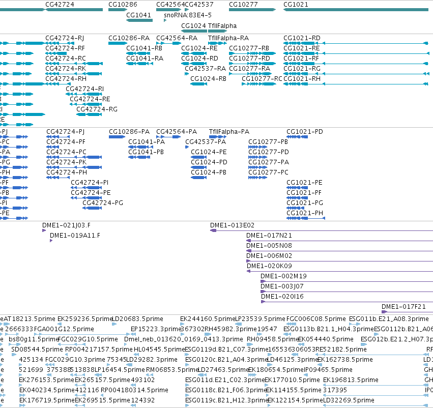Screen dimensions: 433x408
Task: Click the LD20683.5prime EST label
Action: [x=137, y=319]
